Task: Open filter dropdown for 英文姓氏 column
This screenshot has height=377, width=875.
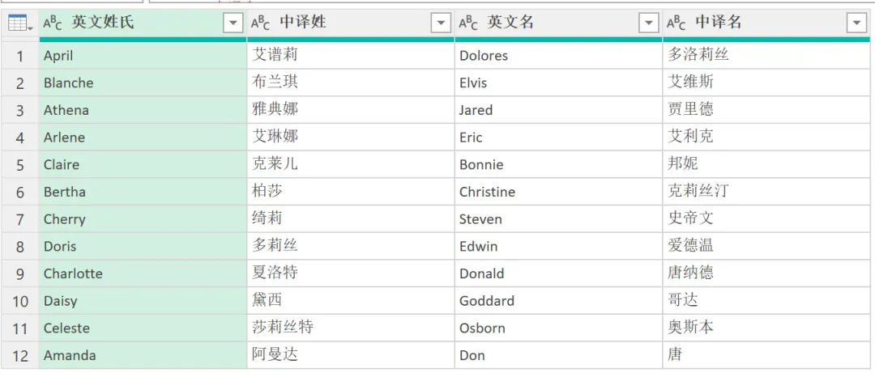Action: coord(233,23)
